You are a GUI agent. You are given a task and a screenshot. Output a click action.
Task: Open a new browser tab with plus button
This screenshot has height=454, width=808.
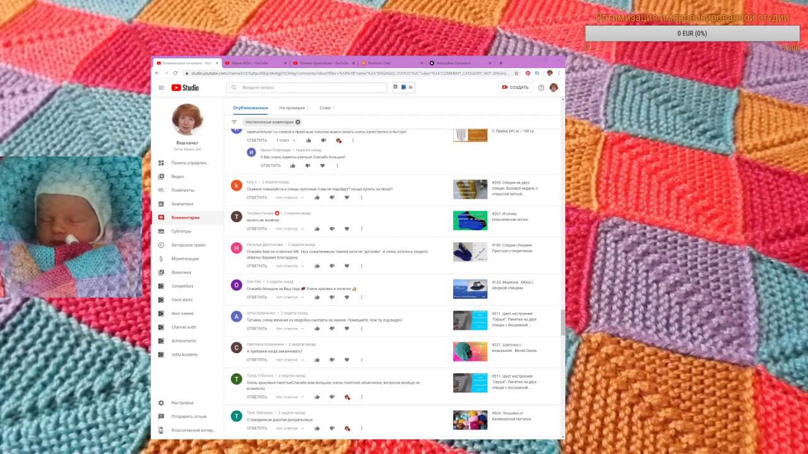coord(501,63)
